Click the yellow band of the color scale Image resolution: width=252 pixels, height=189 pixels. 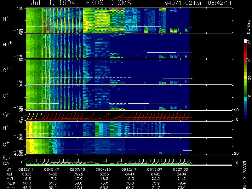pyautogui.click(x=245, y=77)
